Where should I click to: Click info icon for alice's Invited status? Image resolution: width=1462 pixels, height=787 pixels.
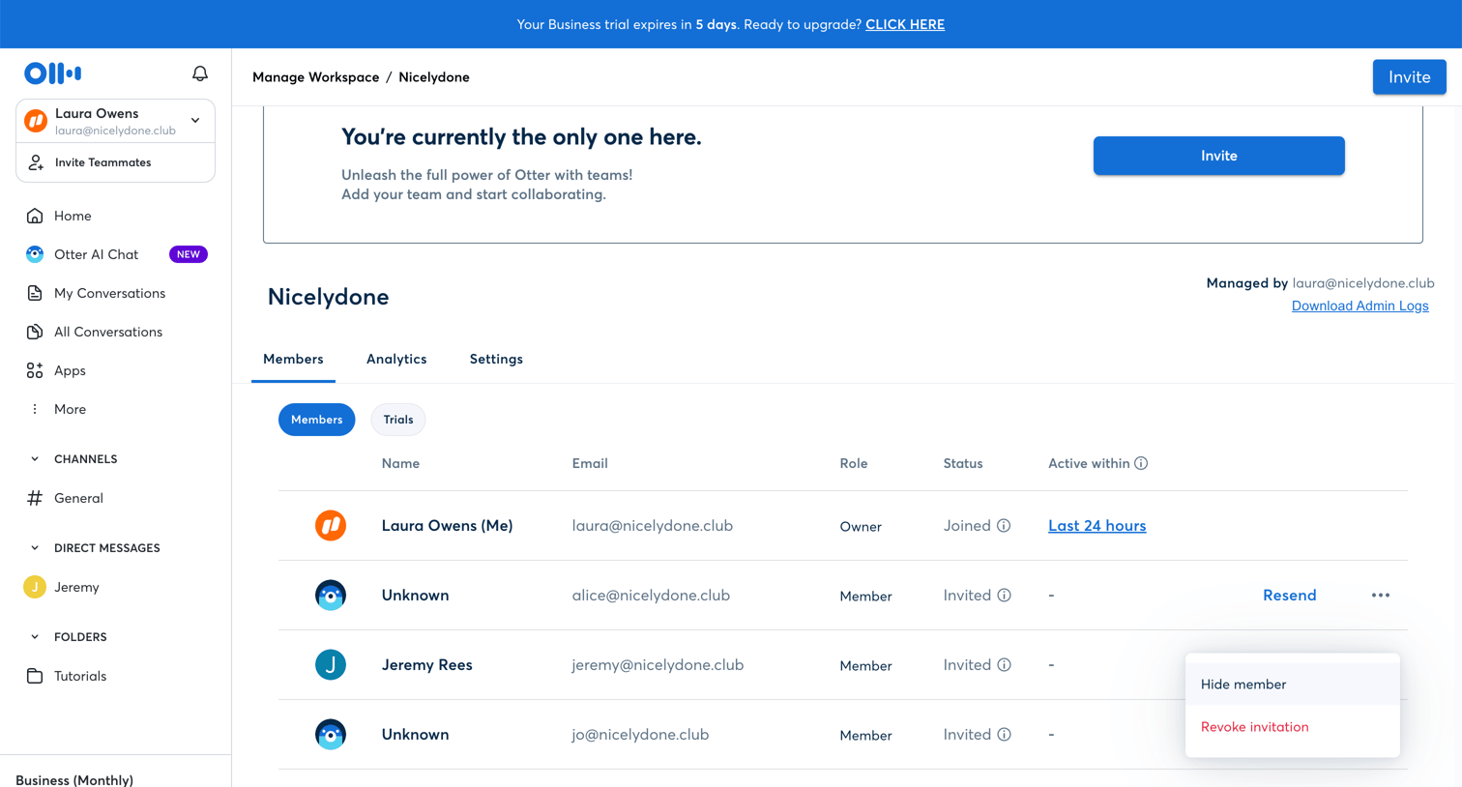pyautogui.click(x=1004, y=596)
